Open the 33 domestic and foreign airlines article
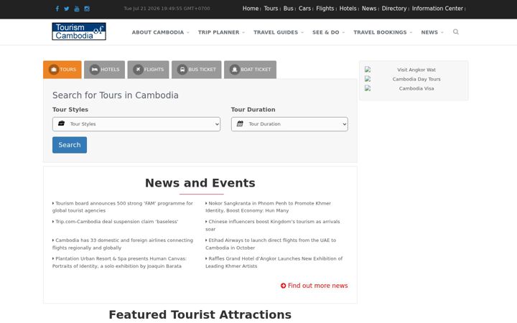Image resolution: width=517 pixels, height=323 pixels. click(x=123, y=244)
